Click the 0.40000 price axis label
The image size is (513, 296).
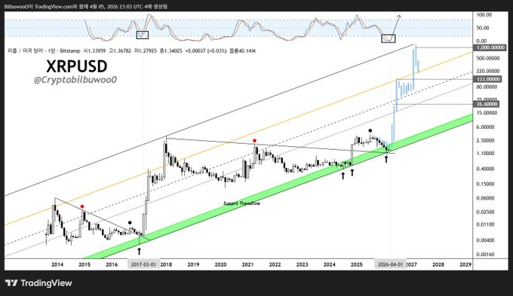coord(486,169)
